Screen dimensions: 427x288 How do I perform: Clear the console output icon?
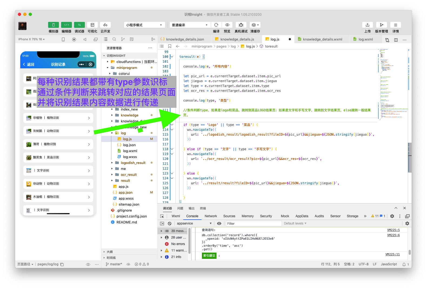(169, 223)
